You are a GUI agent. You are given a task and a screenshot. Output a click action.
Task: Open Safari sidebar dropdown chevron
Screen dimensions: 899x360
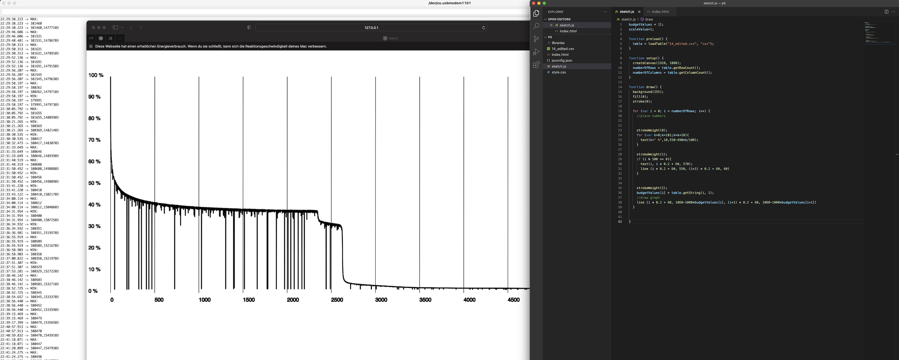pyautogui.click(x=122, y=28)
